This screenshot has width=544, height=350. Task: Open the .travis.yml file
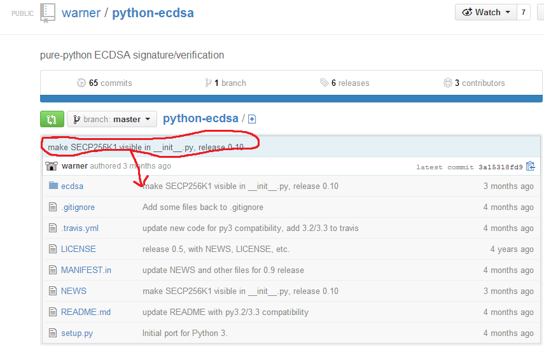coord(80,228)
